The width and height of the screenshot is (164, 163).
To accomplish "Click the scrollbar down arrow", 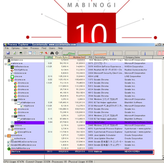I will pyautogui.click(x=163, y=157).
